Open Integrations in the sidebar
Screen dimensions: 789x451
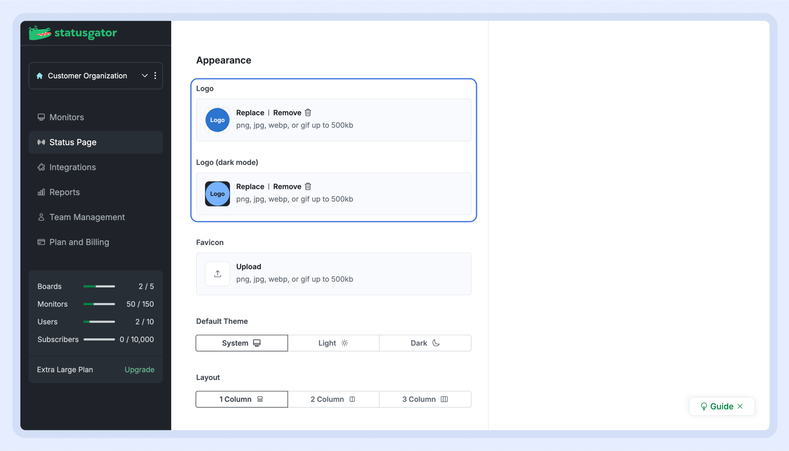point(73,167)
